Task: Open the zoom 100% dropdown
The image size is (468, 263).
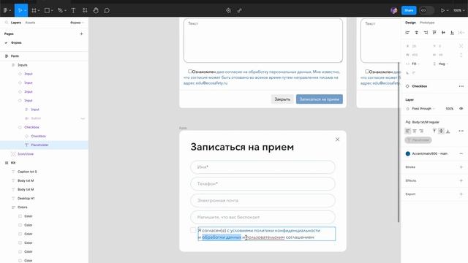Action: pos(458,10)
